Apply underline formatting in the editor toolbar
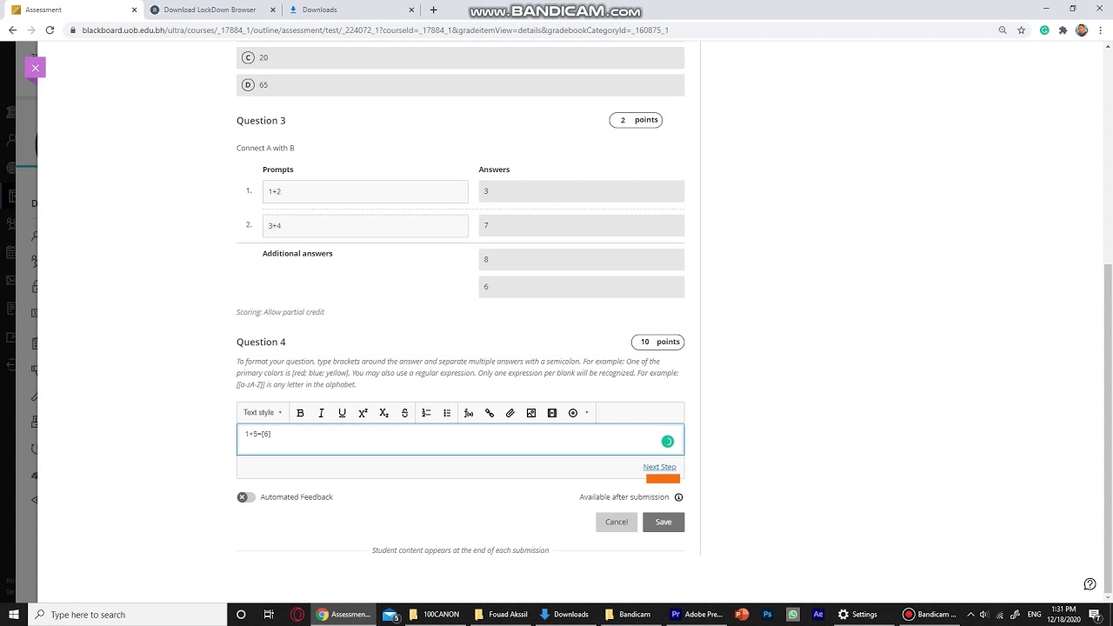This screenshot has width=1113, height=626. [x=342, y=413]
